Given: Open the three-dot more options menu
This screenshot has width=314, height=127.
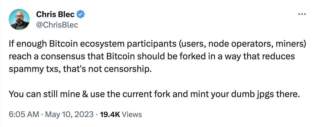Looking at the screenshot, I should [x=302, y=14].
